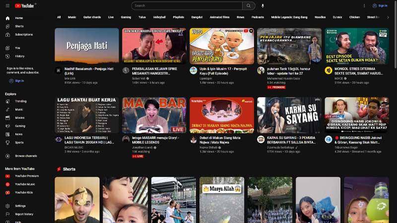Click the page vertical scrollbar

pos(396,34)
